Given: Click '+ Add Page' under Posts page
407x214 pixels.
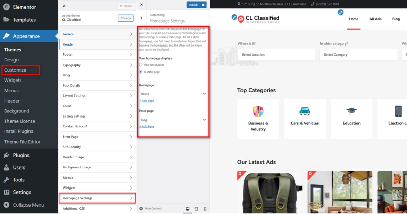Looking at the screenshot, I should [147, 126].
